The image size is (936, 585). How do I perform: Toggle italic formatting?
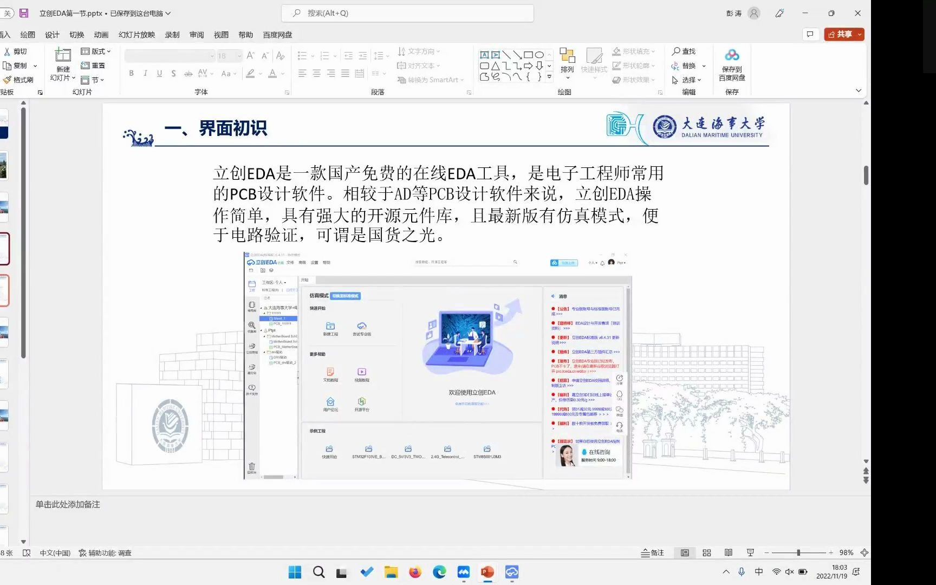(x=145, y=73)
